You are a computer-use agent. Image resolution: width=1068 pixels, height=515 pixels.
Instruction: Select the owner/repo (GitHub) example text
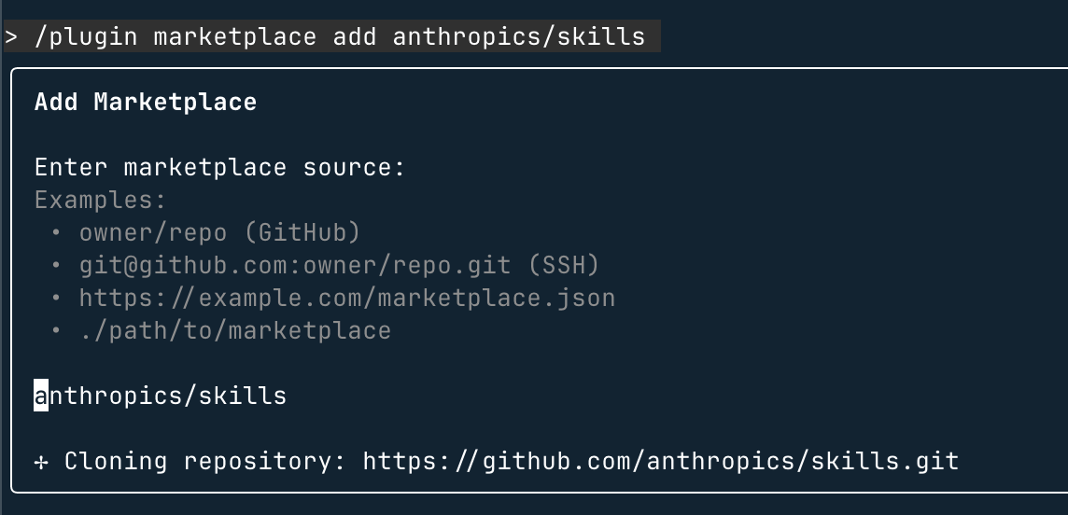219,232
